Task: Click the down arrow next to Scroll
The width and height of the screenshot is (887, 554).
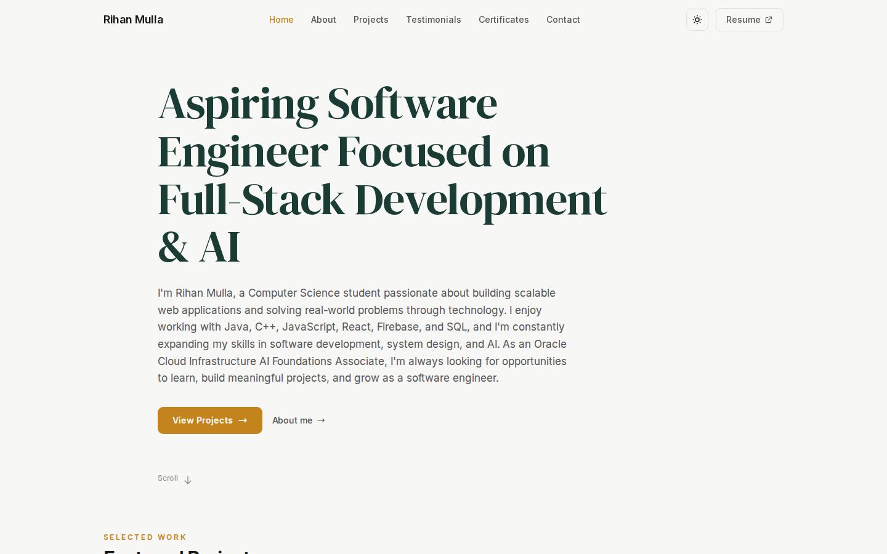Action: [x=188, y=480]
